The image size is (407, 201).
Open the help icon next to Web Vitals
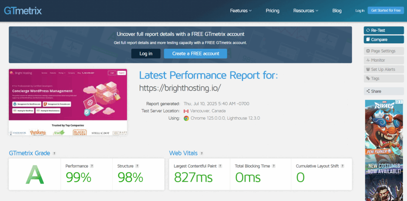click(x=202, y=153)
